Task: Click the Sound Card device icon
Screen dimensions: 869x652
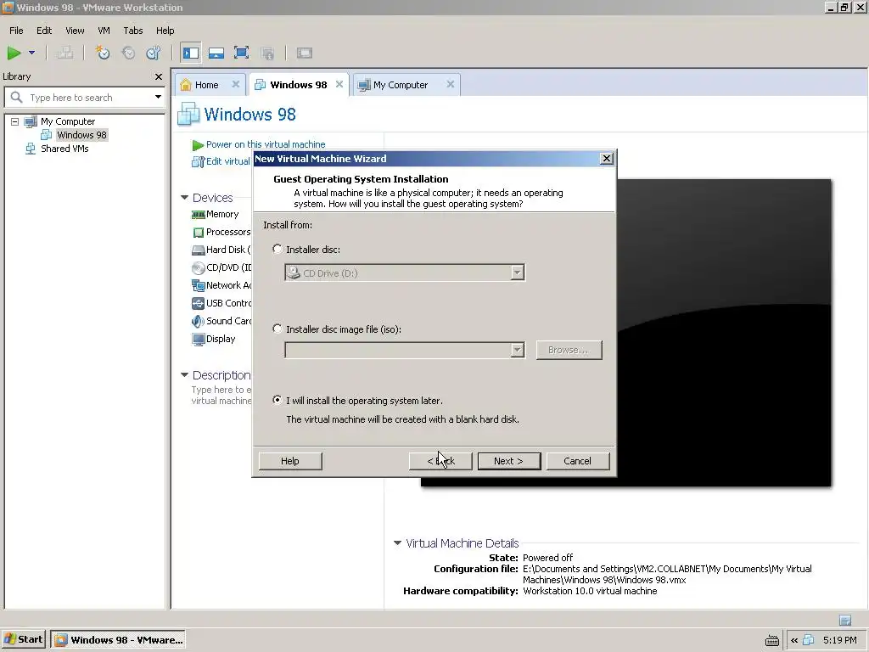Action: (x=198, y=321)
